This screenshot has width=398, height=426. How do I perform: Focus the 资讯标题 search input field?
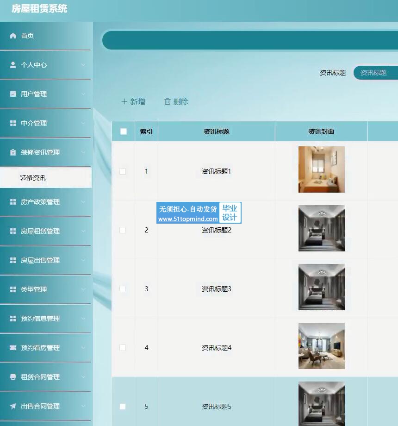click(x=376, y=73)
